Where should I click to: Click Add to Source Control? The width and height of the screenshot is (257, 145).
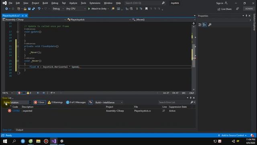point(233,135)
